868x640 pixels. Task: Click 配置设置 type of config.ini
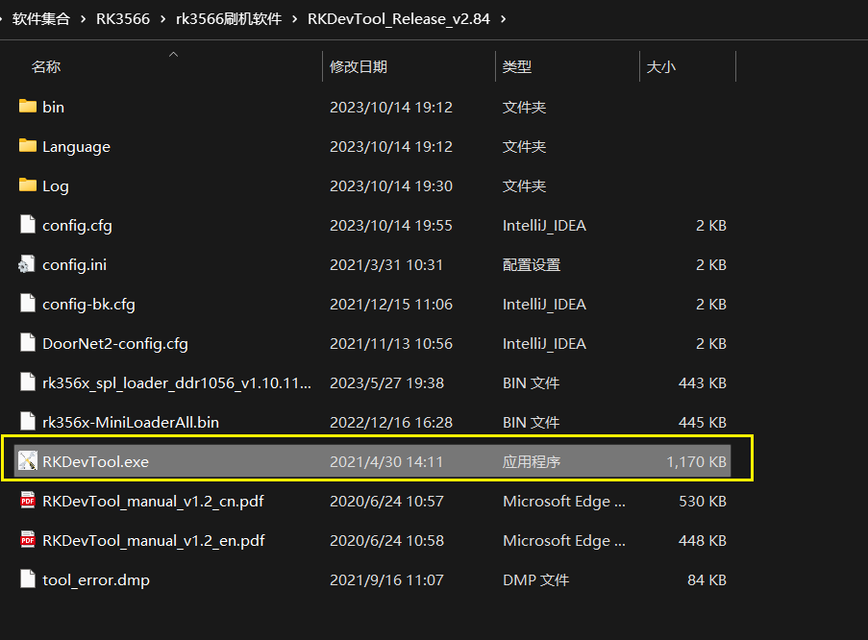532,264
